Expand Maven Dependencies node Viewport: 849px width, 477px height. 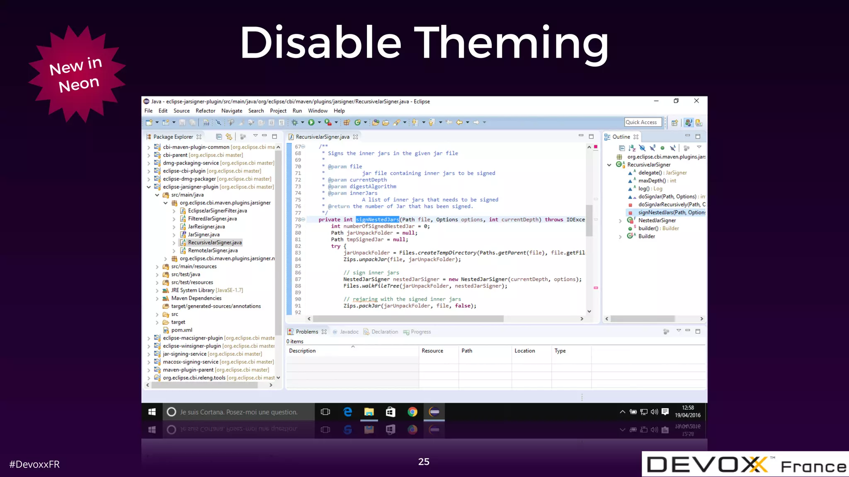point(157,299)
